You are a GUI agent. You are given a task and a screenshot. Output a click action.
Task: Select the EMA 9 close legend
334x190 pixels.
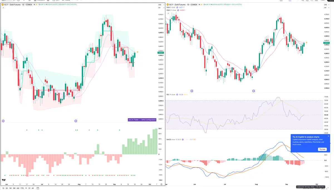click(x=171, y=8)
